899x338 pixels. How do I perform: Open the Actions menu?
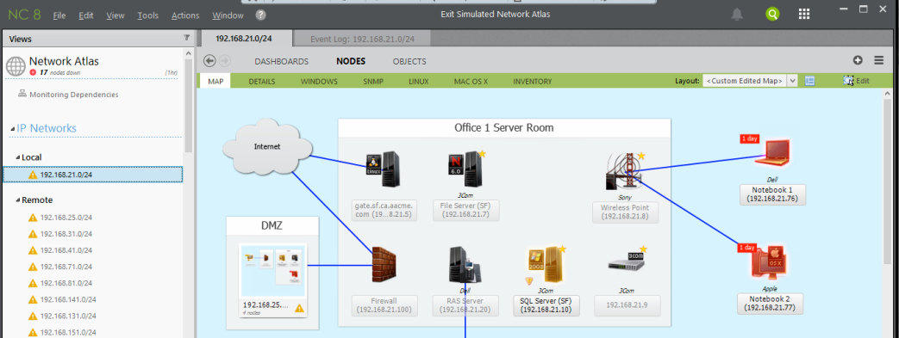[x=185, y=15]
